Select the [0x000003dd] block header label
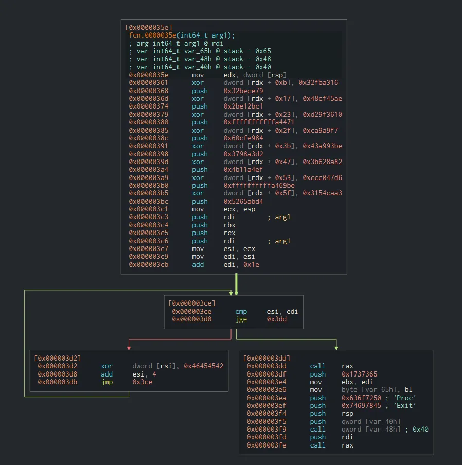Image resolution: width=462 pixels, height=465 pixels. tap(266, 358)
